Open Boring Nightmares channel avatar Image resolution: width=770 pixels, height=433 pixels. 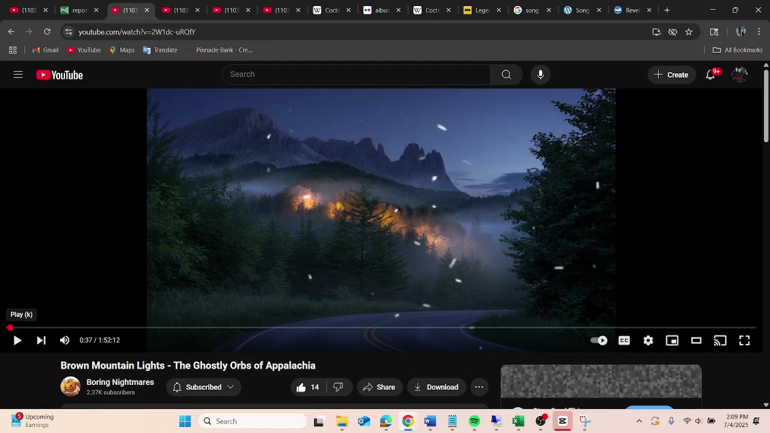70,387
